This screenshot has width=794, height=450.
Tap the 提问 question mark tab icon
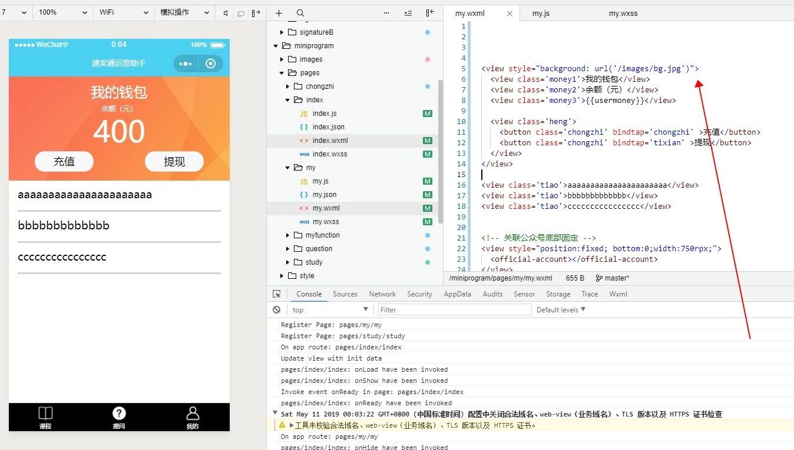click(x=119, y=414)
